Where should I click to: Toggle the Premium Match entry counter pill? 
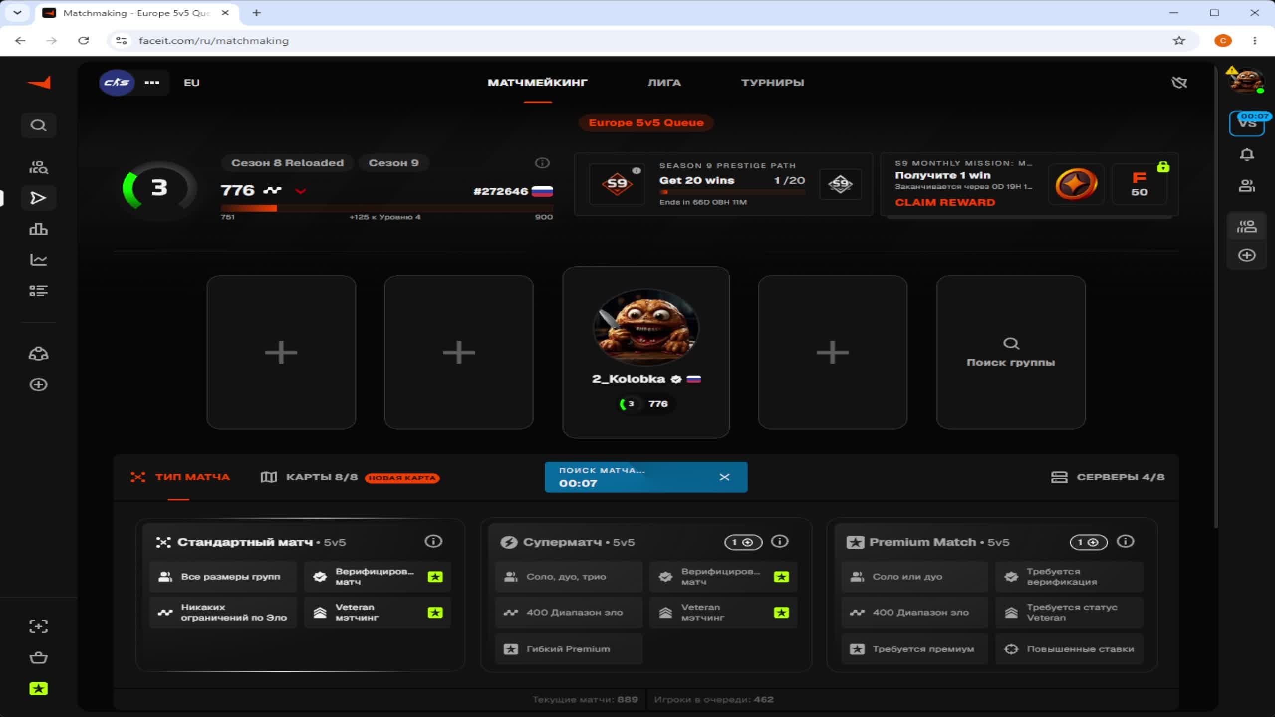[x=1089, y=542]
